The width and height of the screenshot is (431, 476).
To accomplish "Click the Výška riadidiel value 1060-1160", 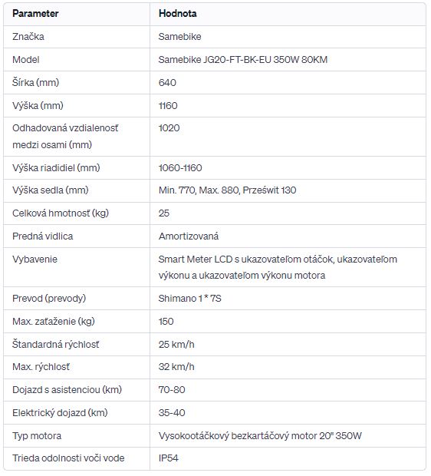I will point(180,168).
